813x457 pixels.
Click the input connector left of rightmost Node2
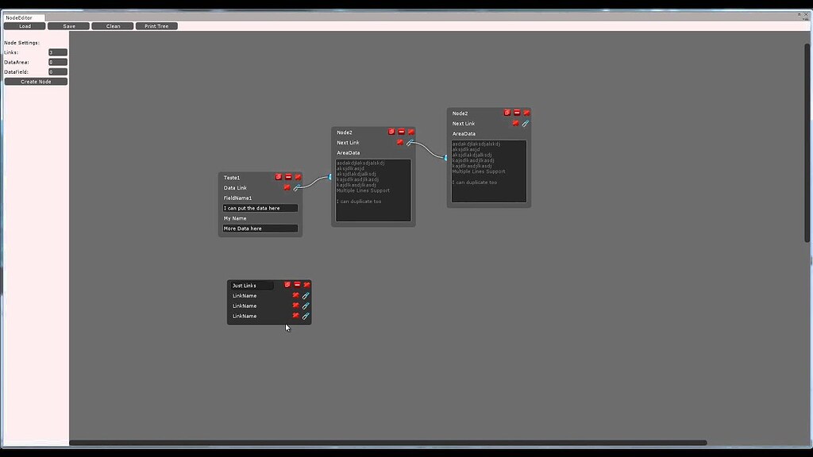445,158
